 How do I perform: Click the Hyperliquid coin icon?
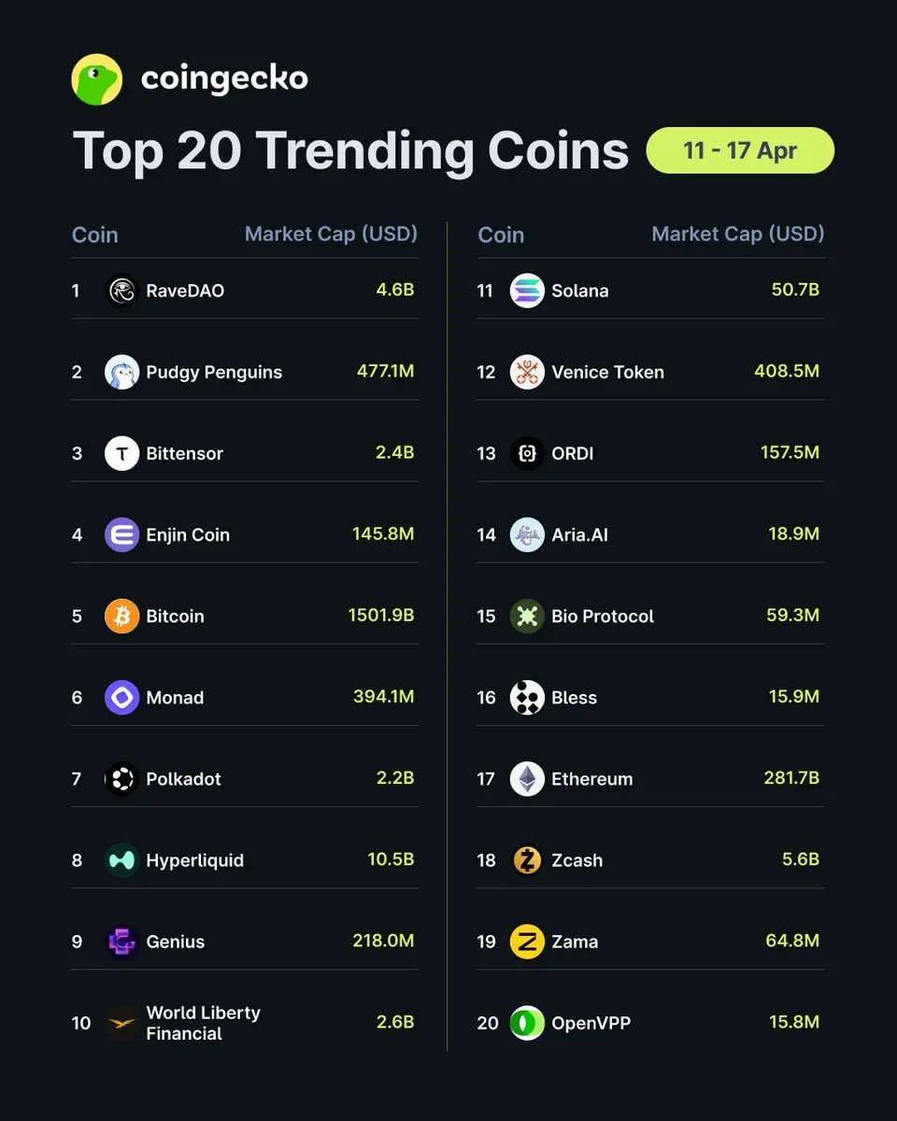[121, 860]
